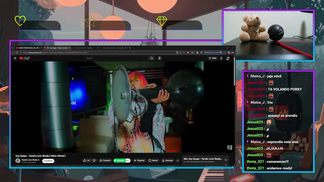Click chat message 'andamos ready!'
The image size is (324, 182).
[279, 168]
